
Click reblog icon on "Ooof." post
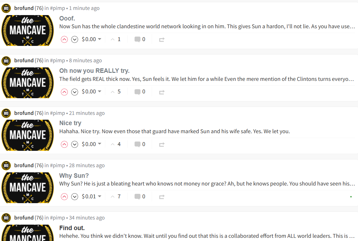pos(162,39)
